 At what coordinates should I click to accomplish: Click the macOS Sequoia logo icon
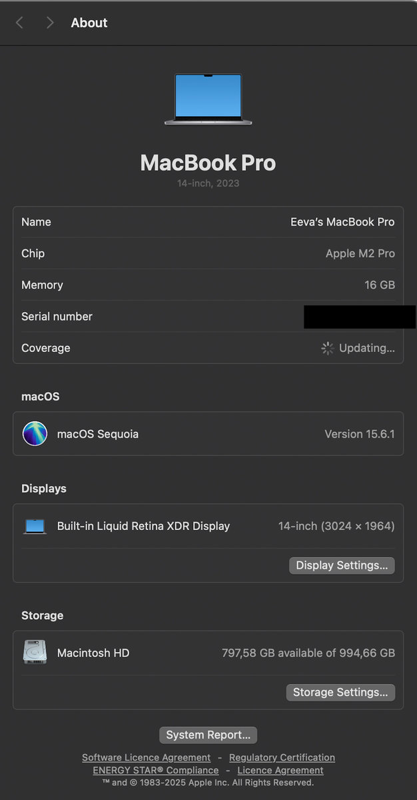tap(35, 433)
